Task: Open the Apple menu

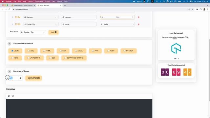Action: 3,1
